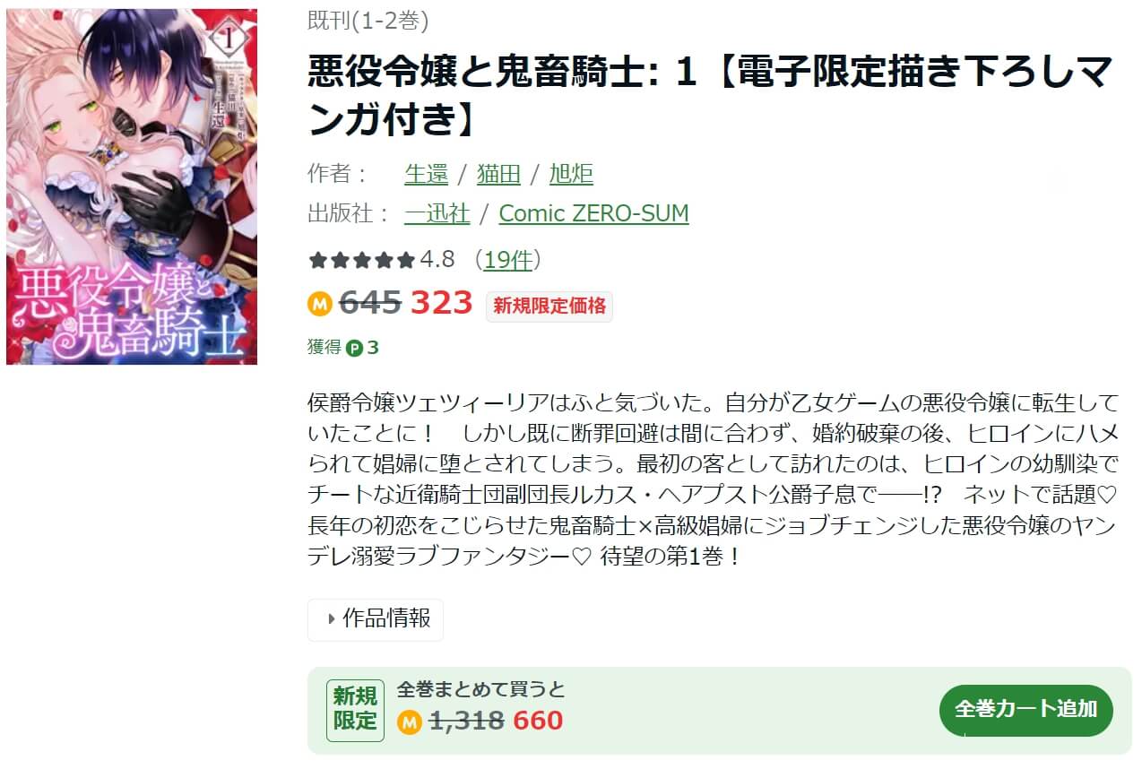The width and height of the screenshot is (1142, 769).
Task: Click the 新規限定 badge in bundle banner
Action: (x=355, y=710)
